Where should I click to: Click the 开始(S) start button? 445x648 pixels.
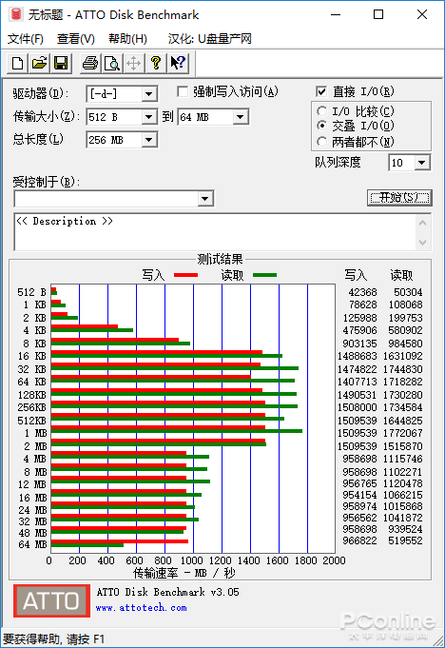coord(399,198)
